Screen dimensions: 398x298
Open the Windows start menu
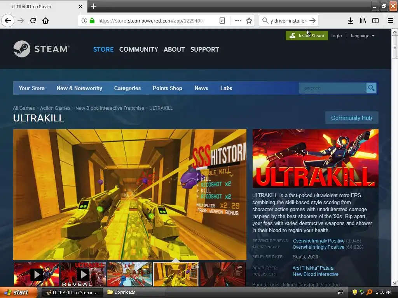click(19, 293)
